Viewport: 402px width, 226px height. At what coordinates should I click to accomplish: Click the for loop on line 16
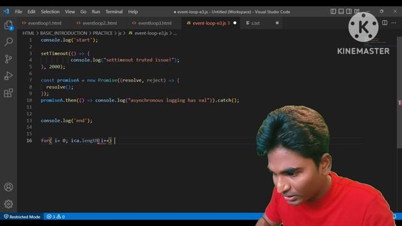76,141
